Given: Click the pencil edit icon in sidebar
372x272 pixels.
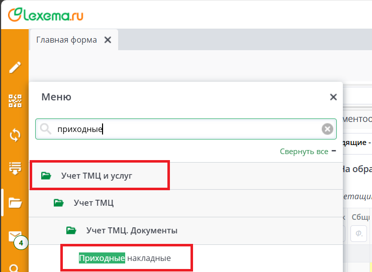Looking at the screenshot, I should [15, 67].
